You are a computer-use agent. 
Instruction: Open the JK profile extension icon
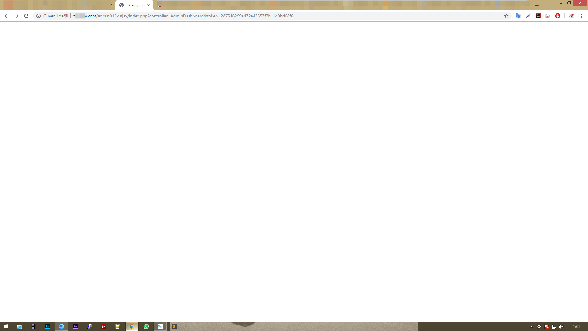pyautogui.click(x=571, y=16)
